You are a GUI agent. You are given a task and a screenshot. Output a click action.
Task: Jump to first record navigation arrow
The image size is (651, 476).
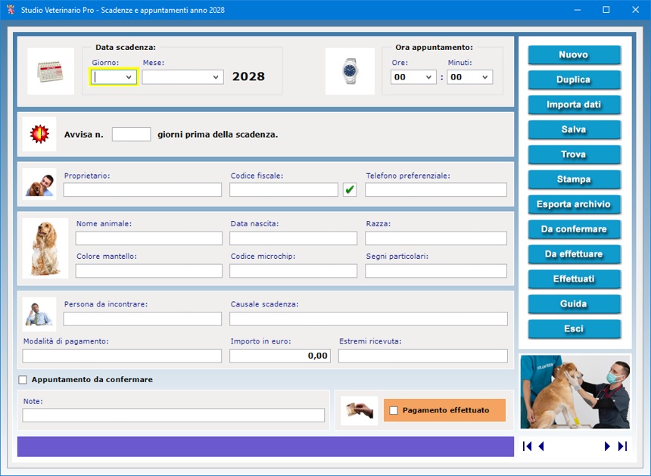[x=528, y=446]
